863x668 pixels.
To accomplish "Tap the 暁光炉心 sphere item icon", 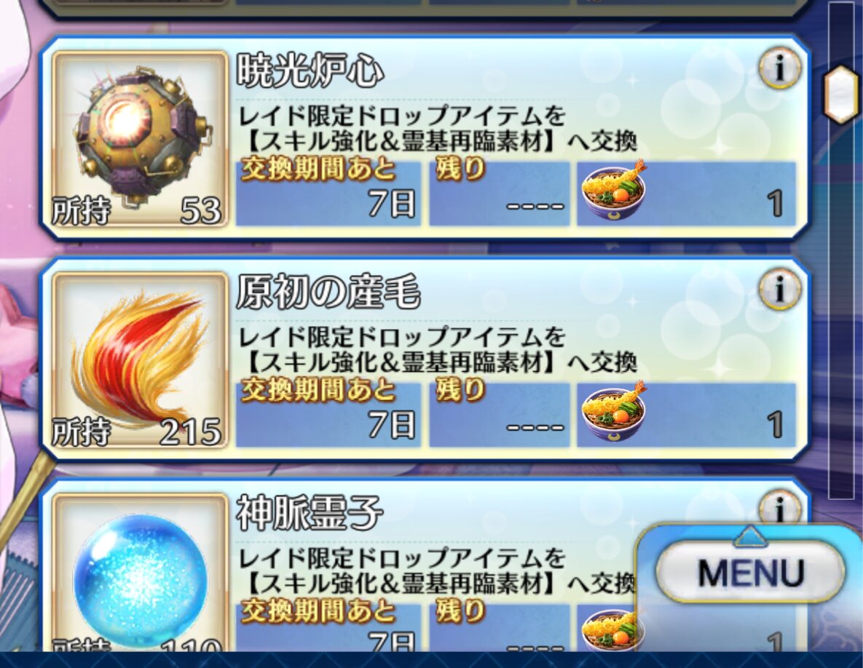I will coord(139,140).
